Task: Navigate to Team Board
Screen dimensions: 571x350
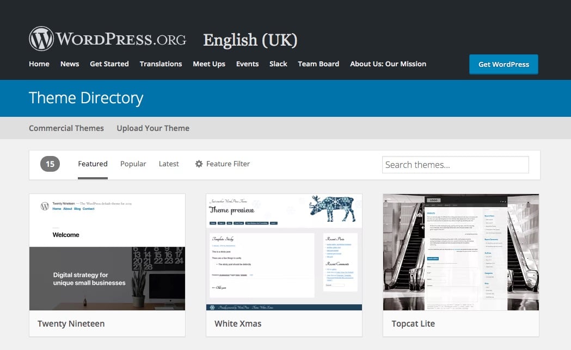Action: (318, 64)
